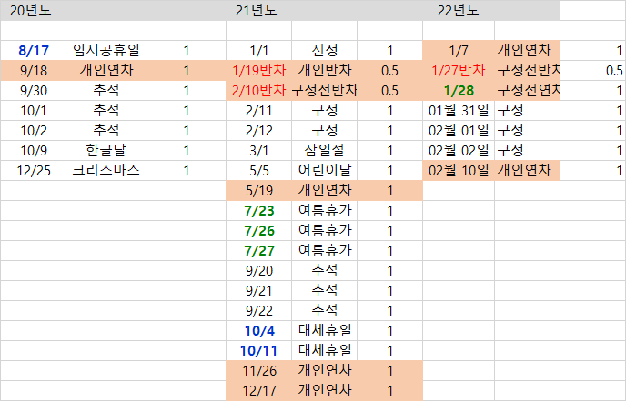Click the blue 8/17 date cell

coord(33,50)
